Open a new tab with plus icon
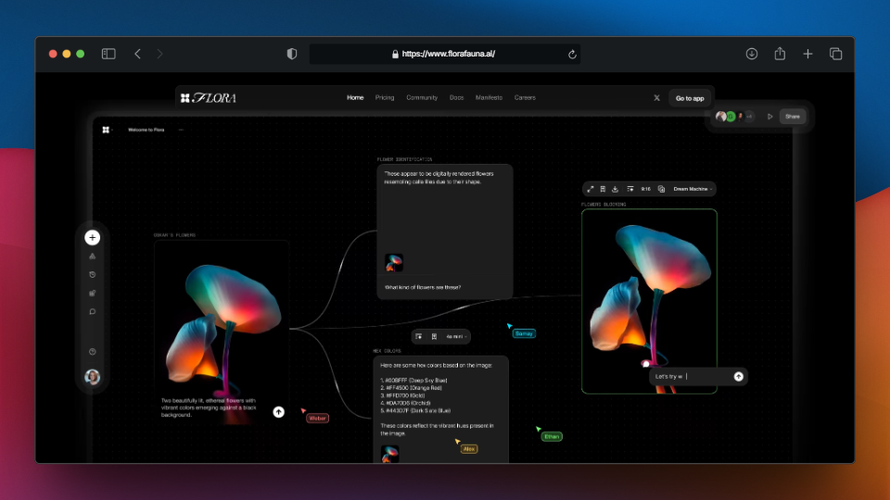The height and width of the screenshot is (500, 890). pyautogui.click(x=807, y=54)
